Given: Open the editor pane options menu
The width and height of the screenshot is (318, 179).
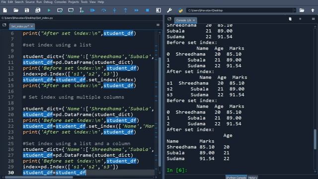Looking at the screenshot, I should point(158,25).
